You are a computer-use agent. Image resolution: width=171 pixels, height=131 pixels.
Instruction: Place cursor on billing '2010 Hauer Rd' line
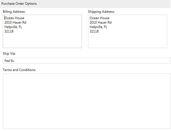pos(15,22)
